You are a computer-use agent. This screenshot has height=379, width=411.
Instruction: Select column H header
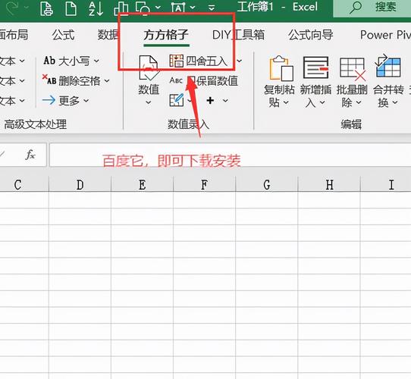[x=329, y=184]
